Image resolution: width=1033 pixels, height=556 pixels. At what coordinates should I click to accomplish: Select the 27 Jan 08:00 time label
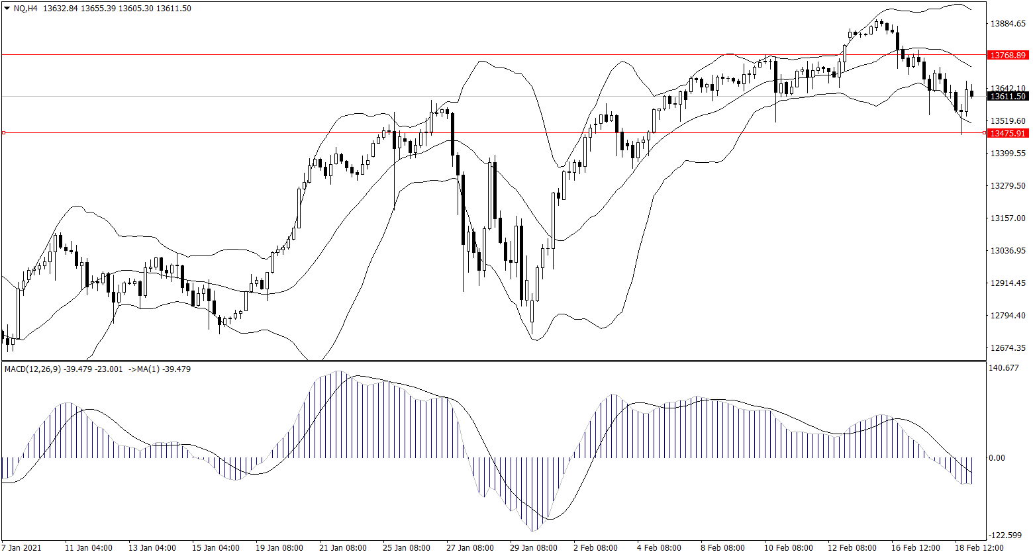(x=470, y=548)
